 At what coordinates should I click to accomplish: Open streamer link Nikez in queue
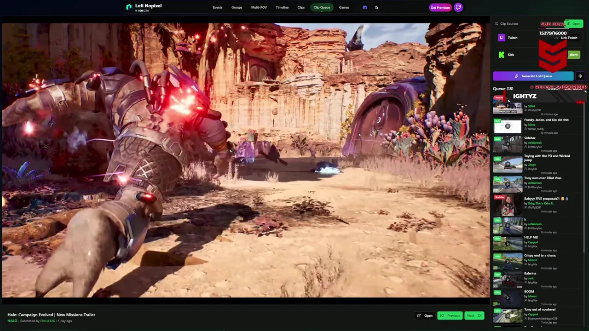[x=531, y=125]
